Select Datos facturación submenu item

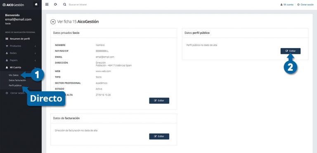pos(17,80)
